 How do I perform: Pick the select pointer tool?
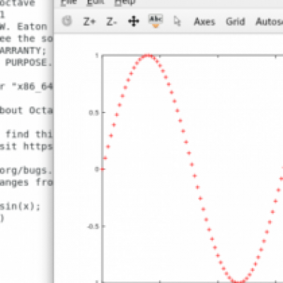[x=177, y=21]
